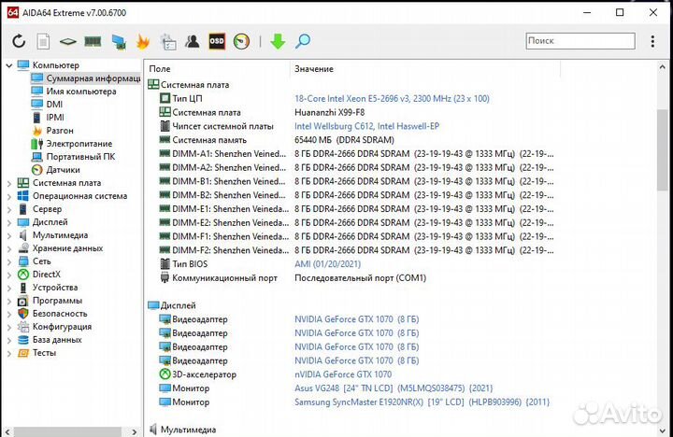Open the Samsung SyncMaster E1920NR(X) monitor link
This screenshot has width=673, height=437.
click(422, 402)
